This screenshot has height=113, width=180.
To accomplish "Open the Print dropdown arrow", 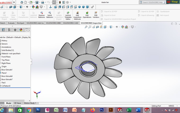I will tap(46, 2).
